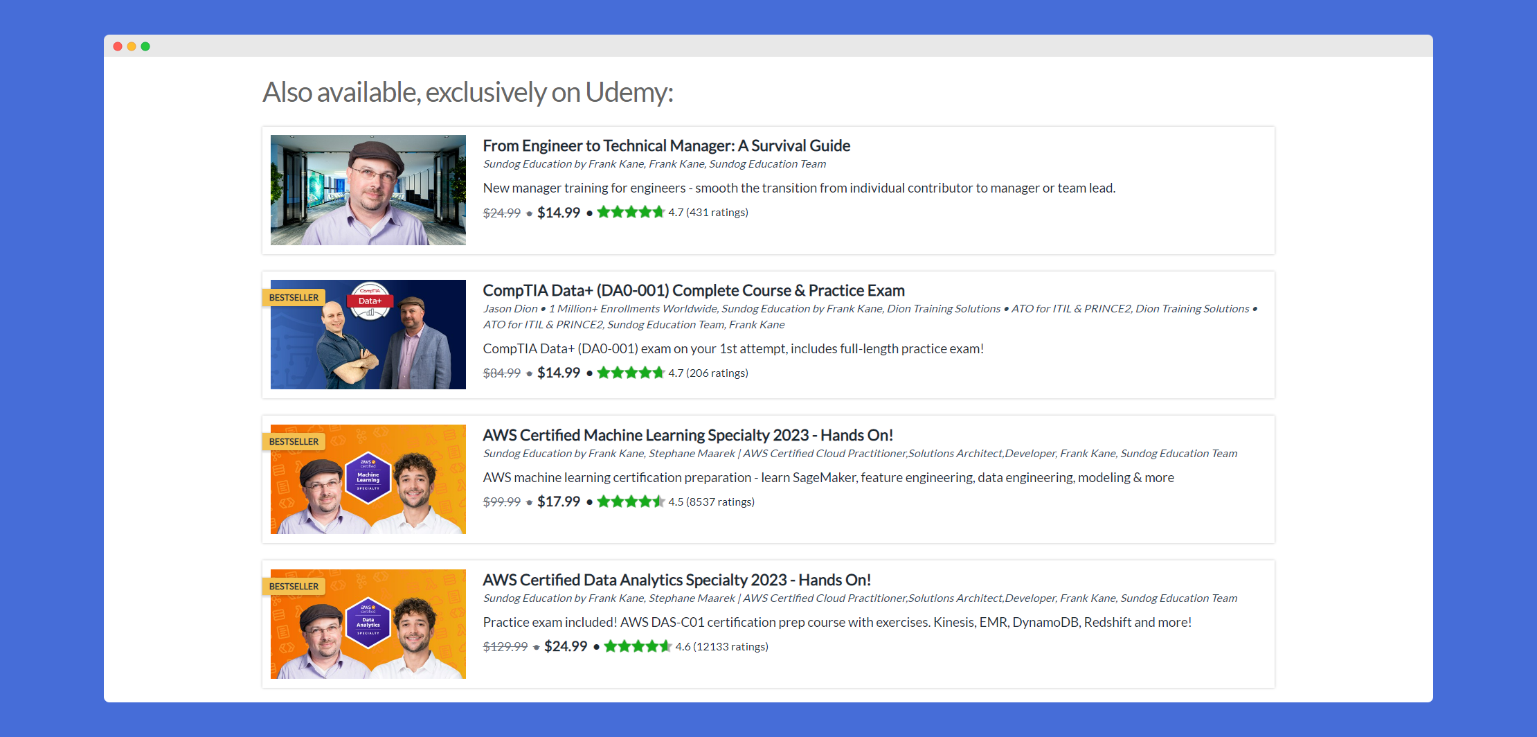Image resolution: width=1537 pixels, height=737 pixels.
Task: Click the struck-through $24.99 original price
Action: 502,213
